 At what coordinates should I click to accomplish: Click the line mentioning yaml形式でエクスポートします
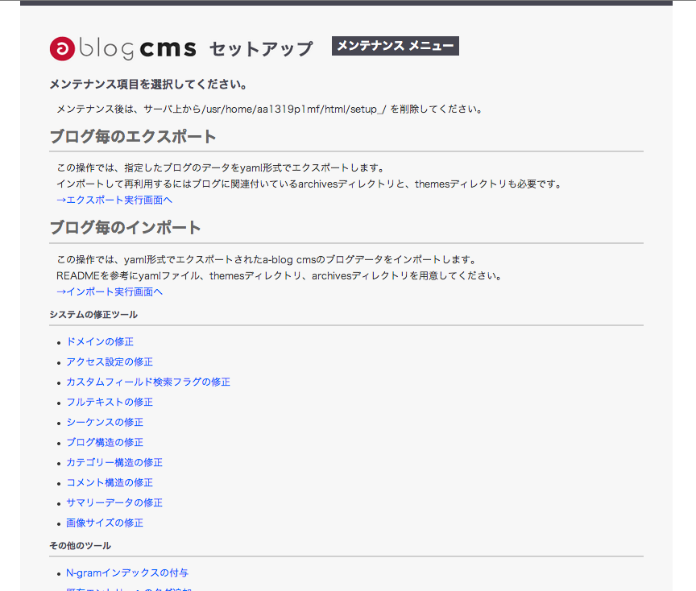click(x=221, y=168)
